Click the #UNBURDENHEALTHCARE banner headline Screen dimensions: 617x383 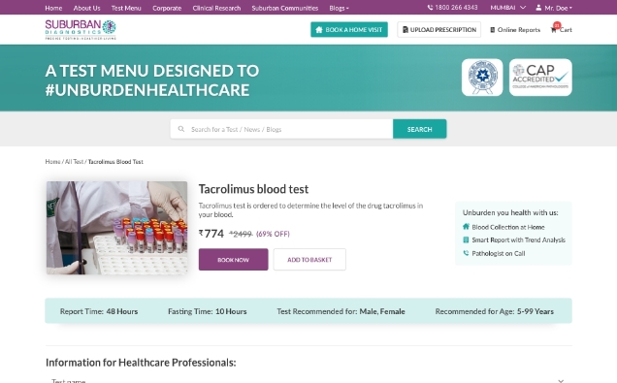pyautogui.click(x=147, y=90)
